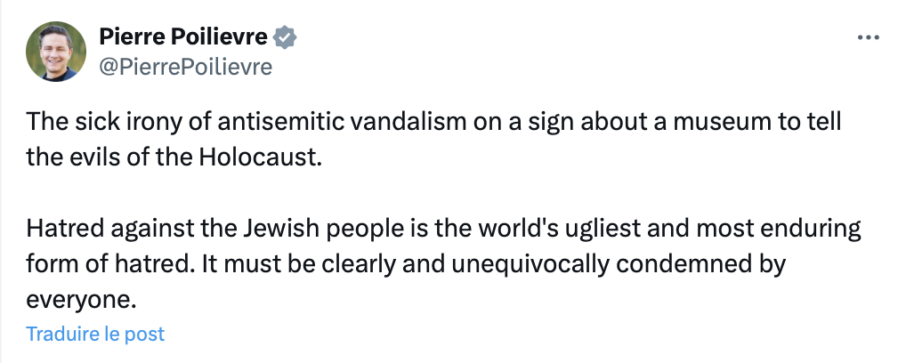
Task: Click the final word "everyone."
Action: [81, 300]
